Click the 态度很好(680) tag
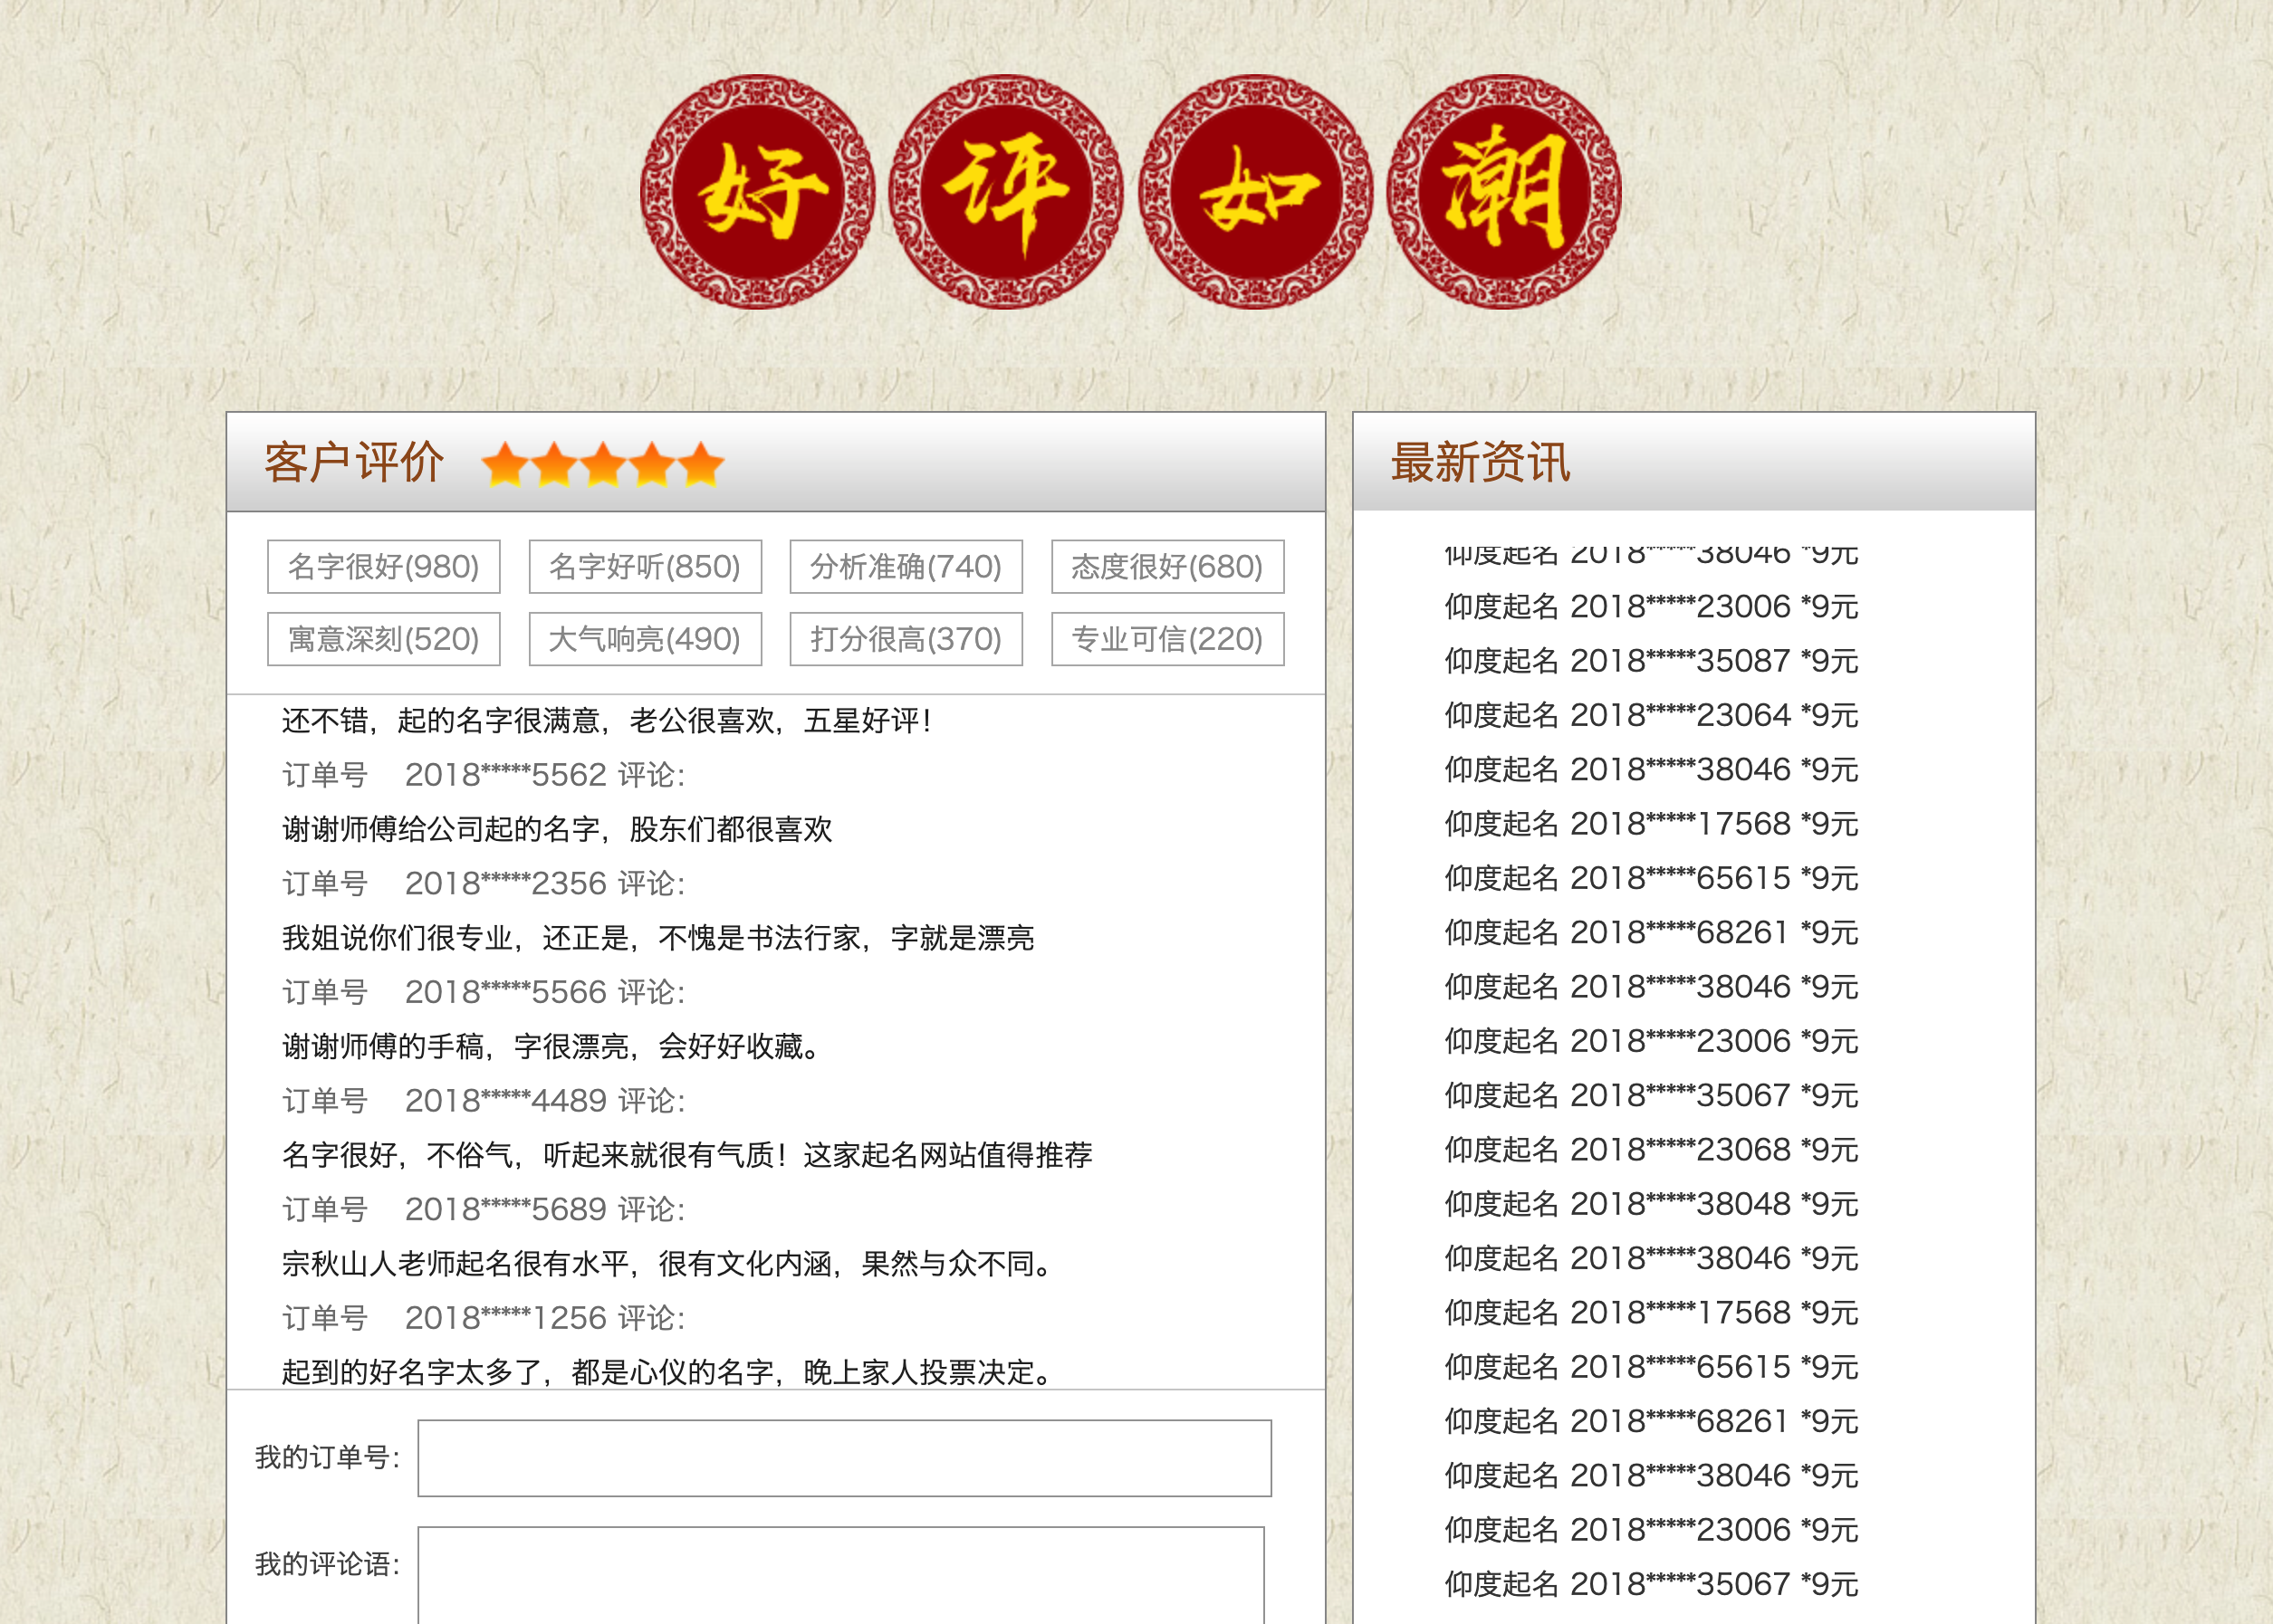Screen dimensions: 2273x1624 pyautogui.click(x=1167, y=567)
